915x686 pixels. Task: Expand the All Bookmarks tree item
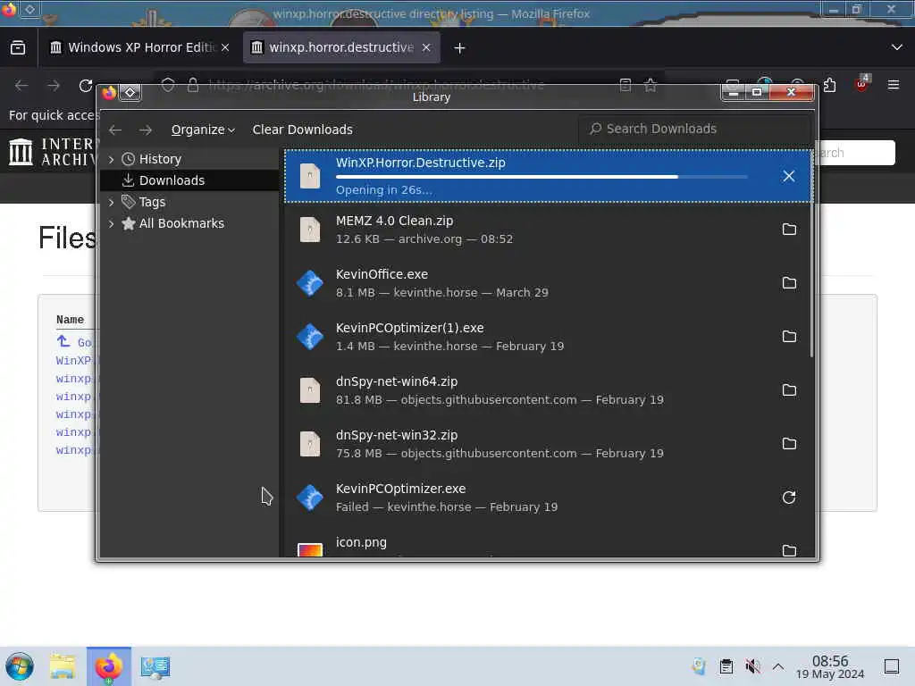coord(112,223)
